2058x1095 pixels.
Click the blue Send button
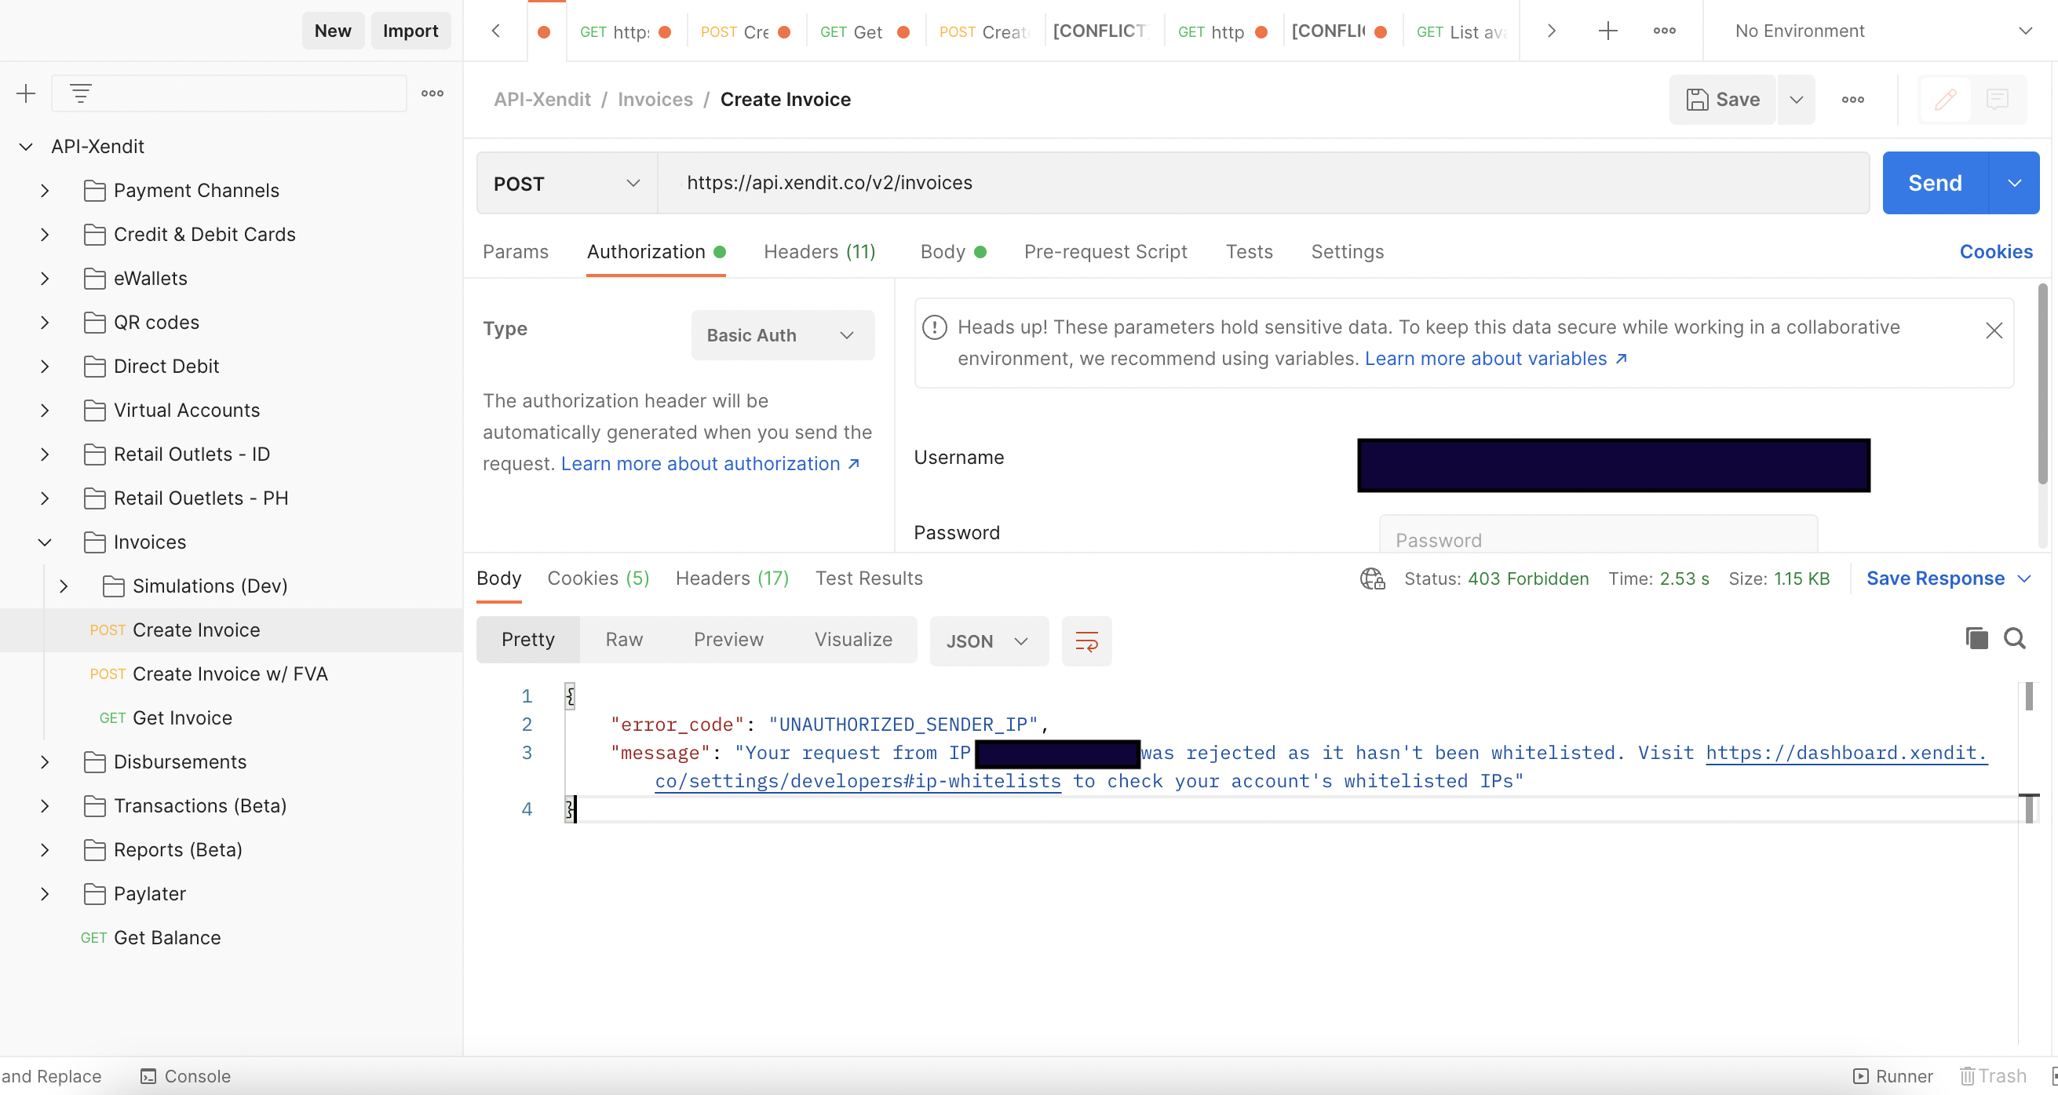point(1934,183)
